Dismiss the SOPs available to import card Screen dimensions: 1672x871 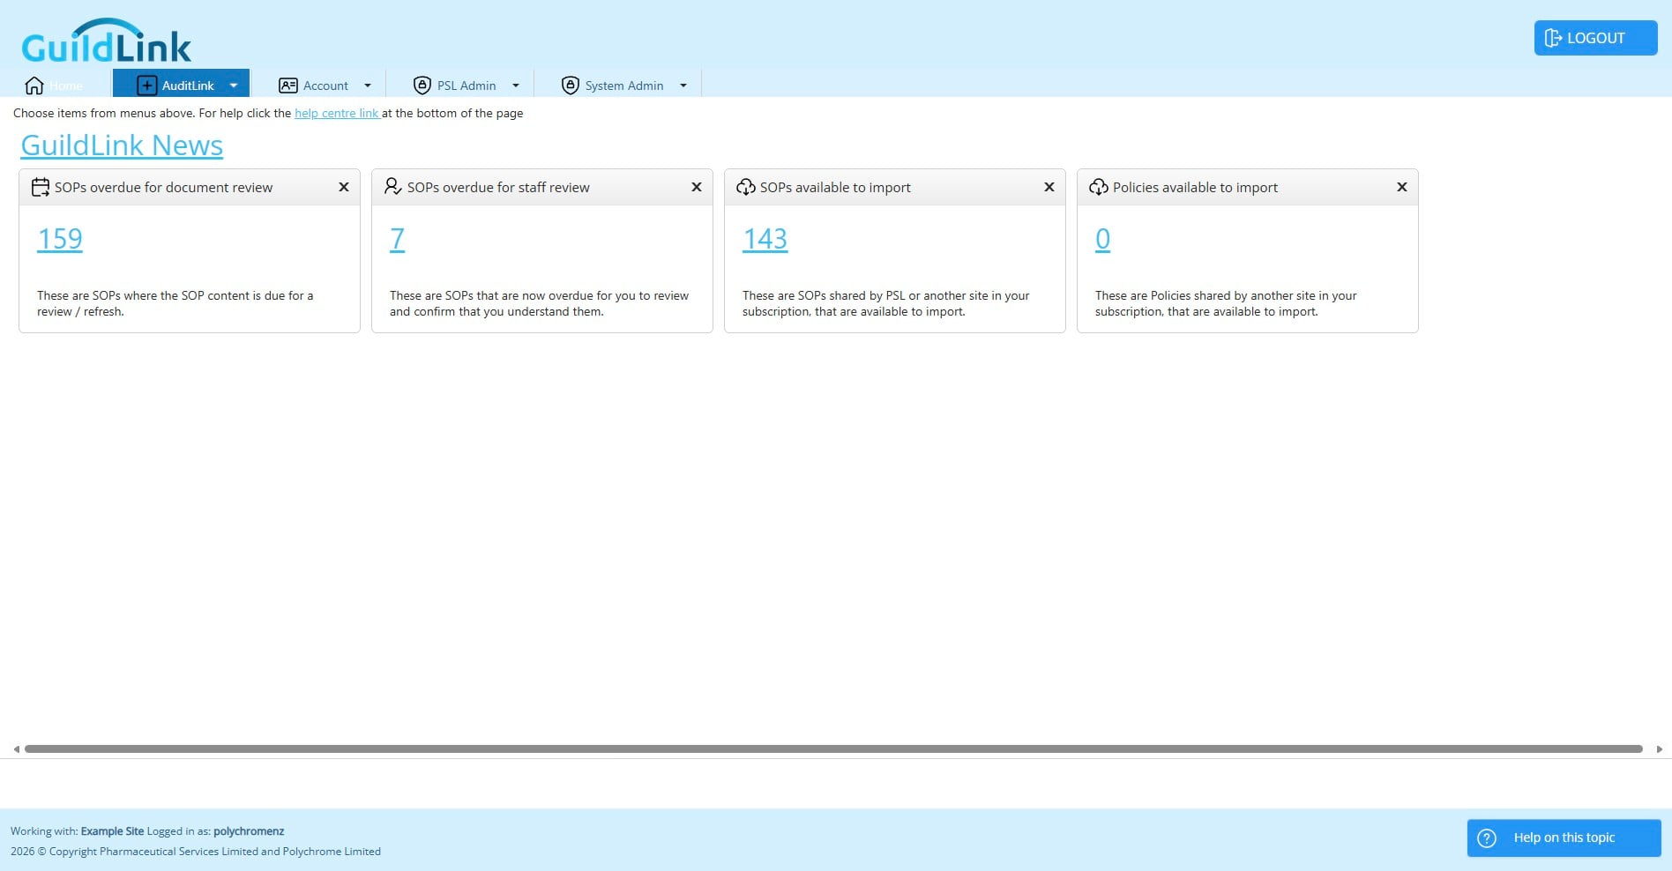1049,187
